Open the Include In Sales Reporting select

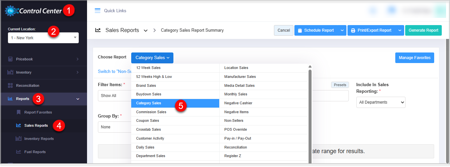(x=381, y=102)
